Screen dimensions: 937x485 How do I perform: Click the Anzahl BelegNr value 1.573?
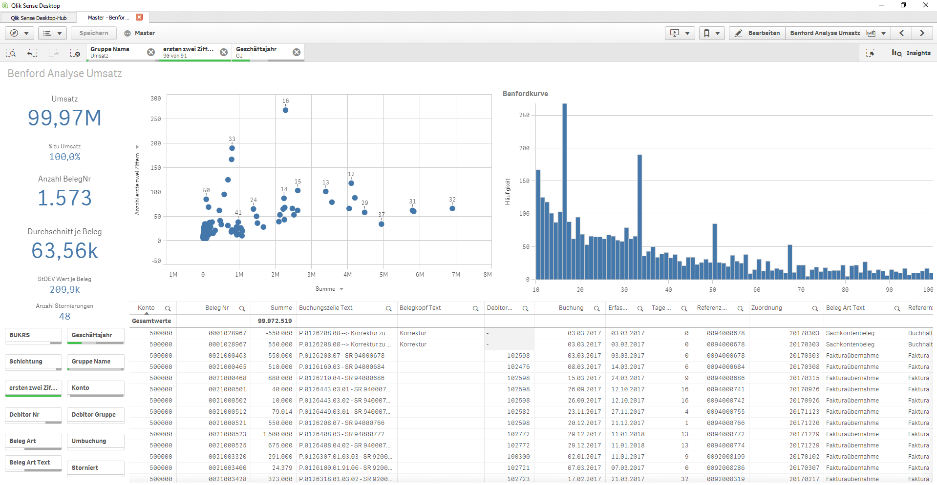click(x=64, y=198)
